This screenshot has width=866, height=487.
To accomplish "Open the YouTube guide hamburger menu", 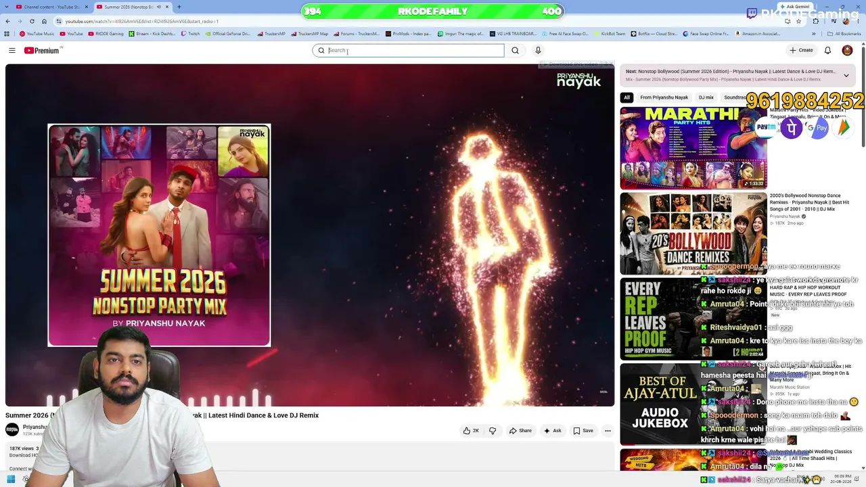I will coord(12,50).
